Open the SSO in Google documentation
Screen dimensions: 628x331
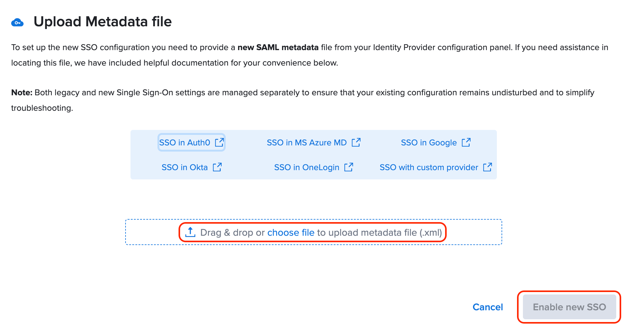(428, 142)
